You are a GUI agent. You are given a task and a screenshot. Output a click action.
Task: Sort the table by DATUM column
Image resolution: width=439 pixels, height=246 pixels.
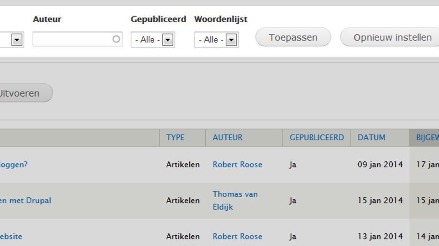pos(372,138)
